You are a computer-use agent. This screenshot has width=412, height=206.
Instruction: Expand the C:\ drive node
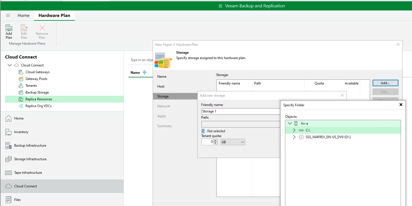(x=294, y=130)
